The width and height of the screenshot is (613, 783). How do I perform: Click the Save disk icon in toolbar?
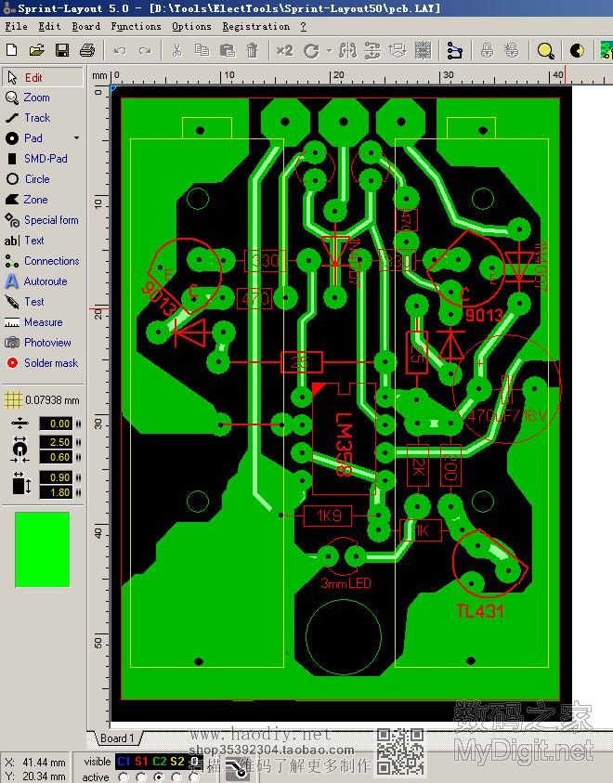point(62,50)
